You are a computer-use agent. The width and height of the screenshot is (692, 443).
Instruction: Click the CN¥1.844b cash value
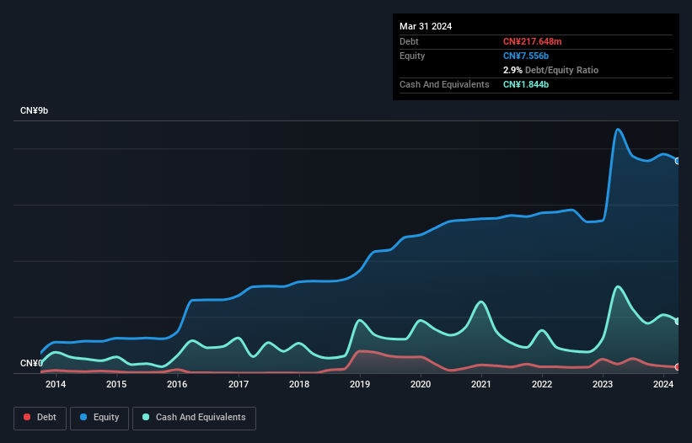point(526,84)
